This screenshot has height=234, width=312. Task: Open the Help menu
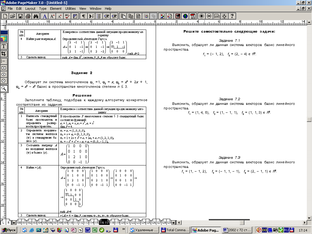point(108,9)
